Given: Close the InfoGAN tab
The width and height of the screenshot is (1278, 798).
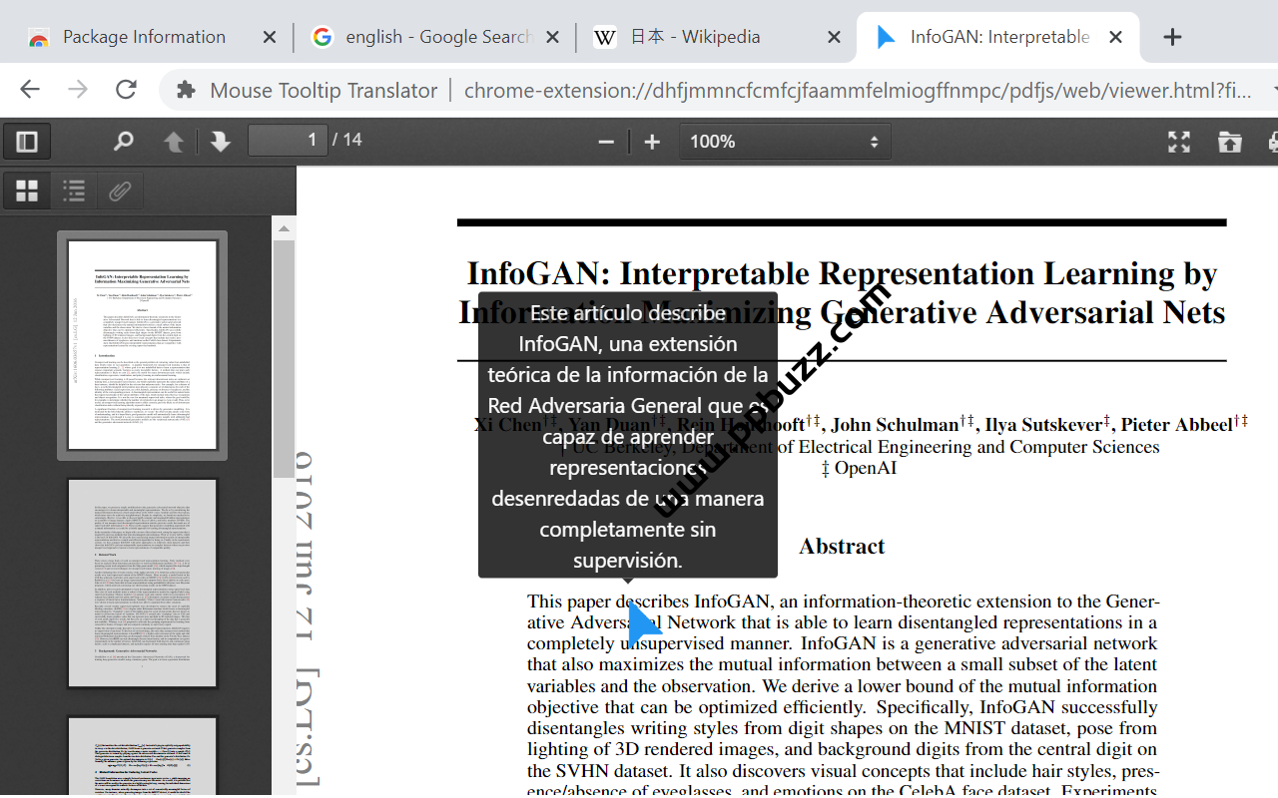Looking at the screenshot, I should (x=1116, y=37).
